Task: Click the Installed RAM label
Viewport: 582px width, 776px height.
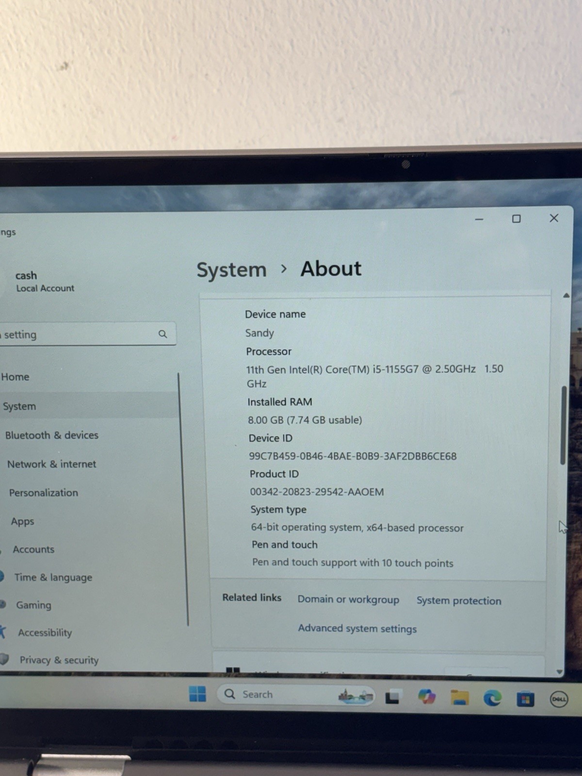Action: pyautogui.click(x=280, y=402)
